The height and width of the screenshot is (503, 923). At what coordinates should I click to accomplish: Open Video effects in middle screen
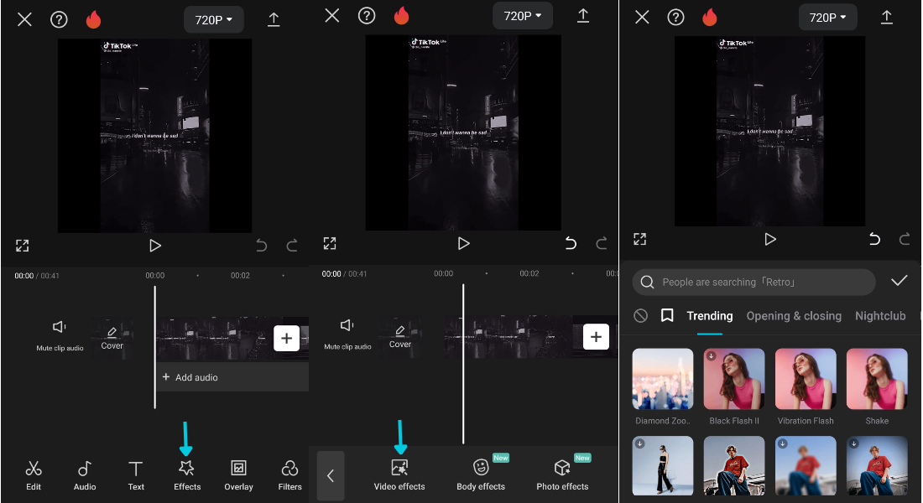399,474
